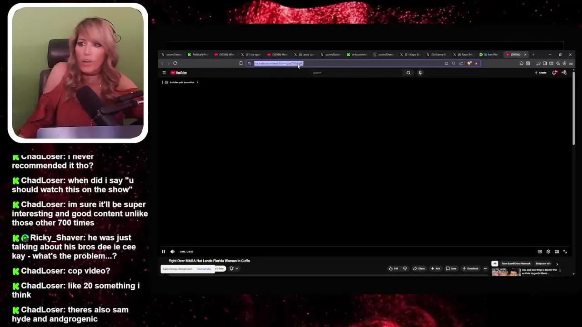This screenshot has height=327, width=582.
Task: Save the video to playlist
Action: pos(452,268)
